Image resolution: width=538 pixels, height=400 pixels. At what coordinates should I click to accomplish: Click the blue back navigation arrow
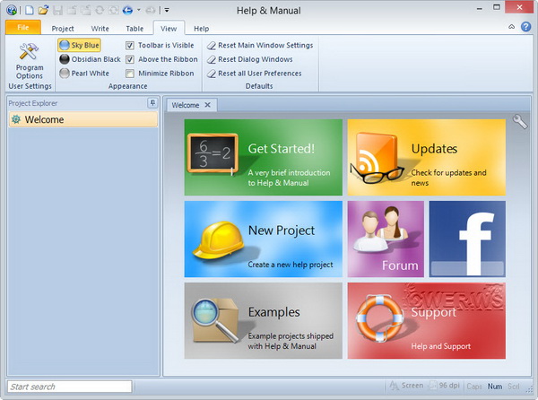[126, 10]
